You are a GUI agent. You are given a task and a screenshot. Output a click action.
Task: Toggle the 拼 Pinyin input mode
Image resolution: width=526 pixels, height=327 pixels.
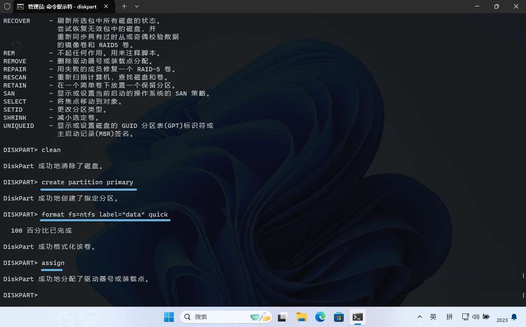tap(450, 317)
